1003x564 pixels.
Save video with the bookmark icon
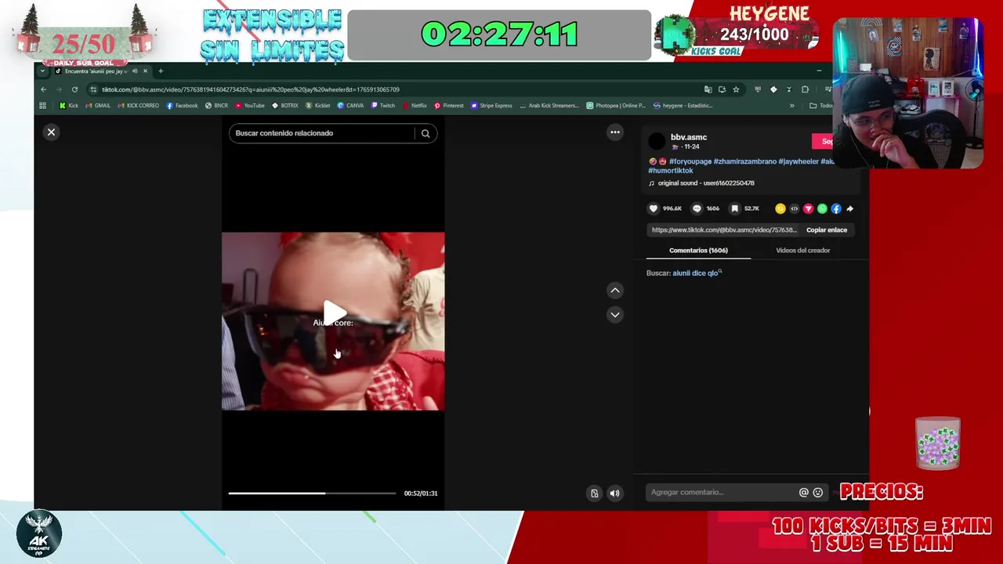(734, 208)
